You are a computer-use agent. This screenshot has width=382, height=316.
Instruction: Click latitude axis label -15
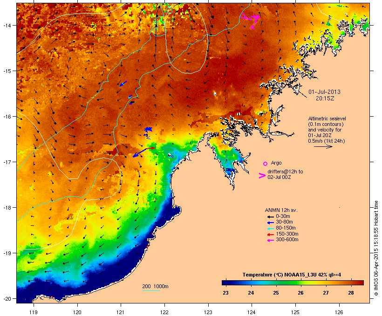pyautogui.click(x=7, y=71)
